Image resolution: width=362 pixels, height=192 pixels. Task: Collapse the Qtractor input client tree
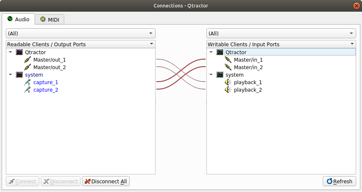pos(211,52)
